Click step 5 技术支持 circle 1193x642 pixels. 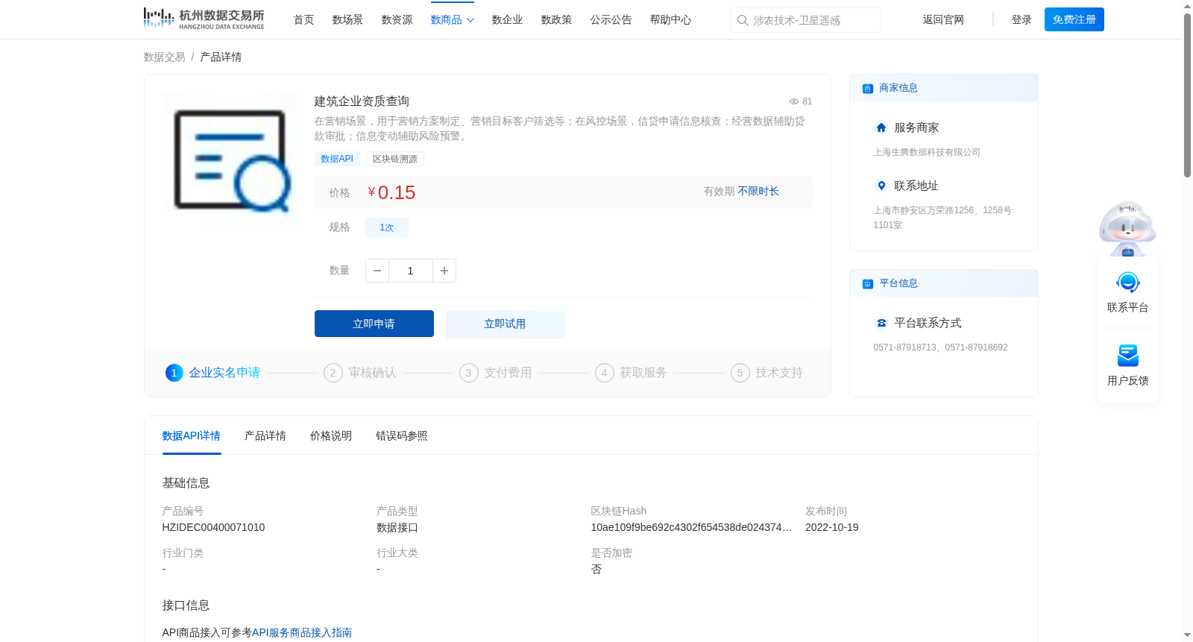click(740, 373)
